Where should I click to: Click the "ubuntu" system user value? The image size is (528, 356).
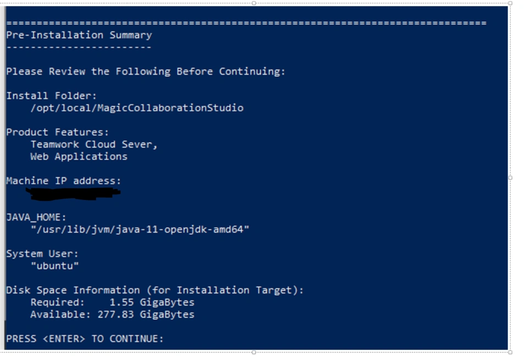54,266
